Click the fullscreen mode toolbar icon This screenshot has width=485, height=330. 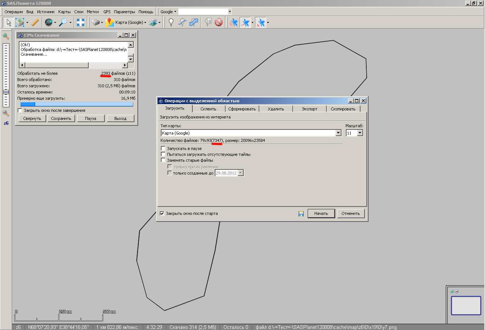coord(81,22)
